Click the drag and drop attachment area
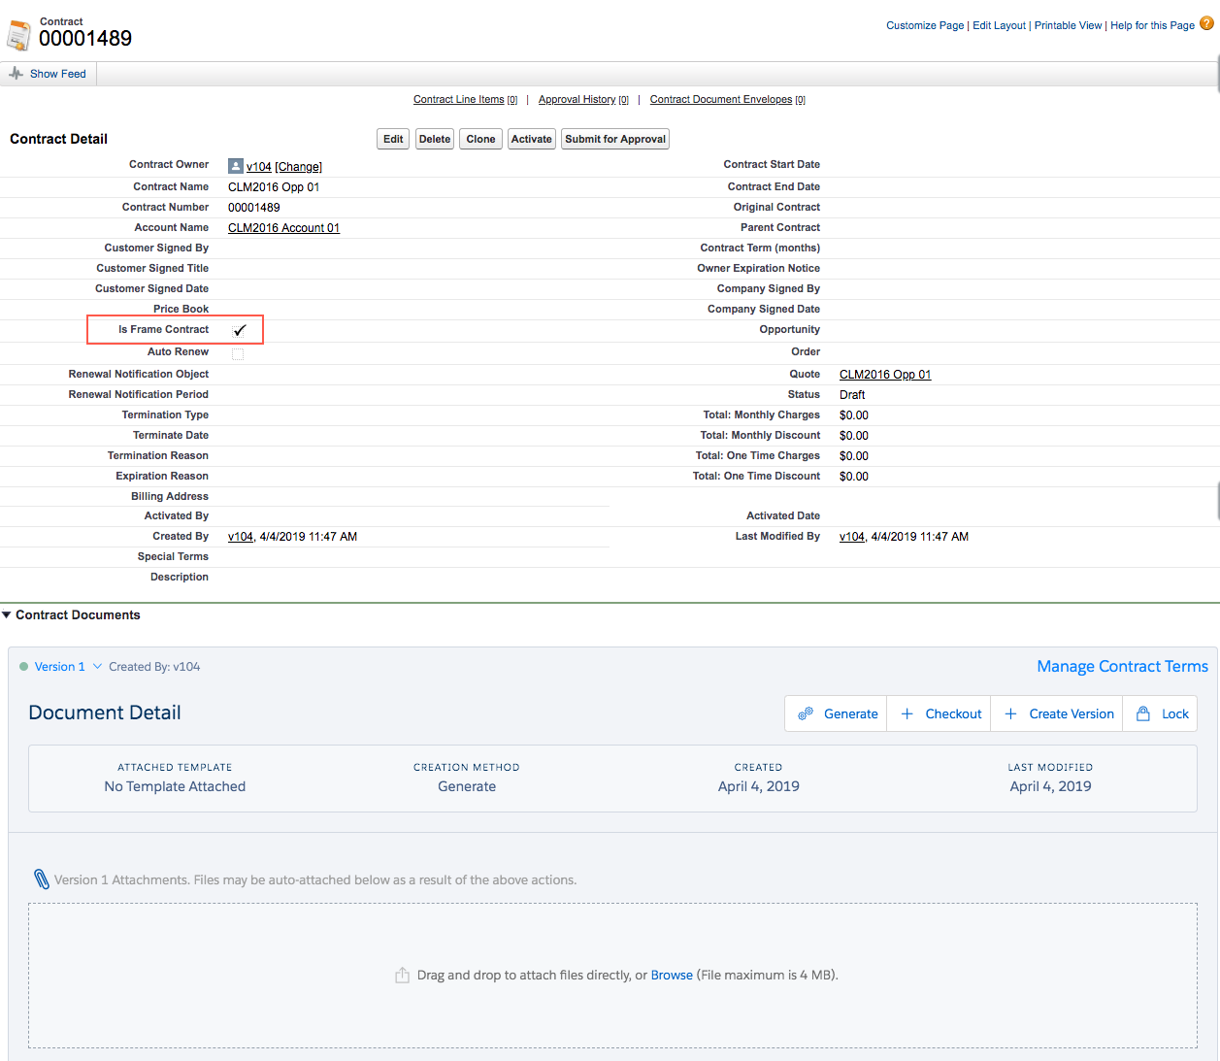 pos(612,976)
